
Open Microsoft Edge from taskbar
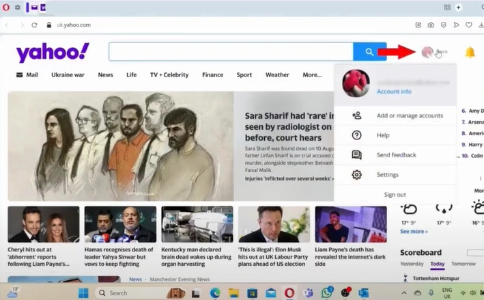(x=215, y=293)
